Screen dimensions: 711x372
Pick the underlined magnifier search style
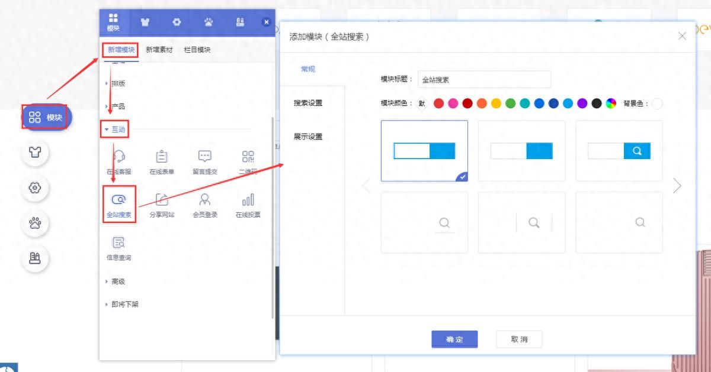tap(424, 222)
